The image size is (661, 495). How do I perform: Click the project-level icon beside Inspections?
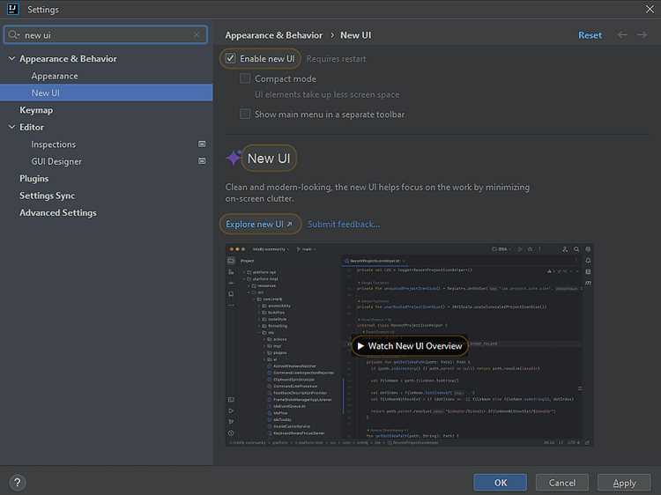tap(202, 144)
